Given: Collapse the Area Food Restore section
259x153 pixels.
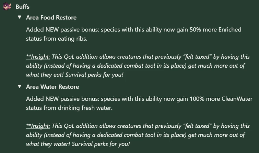Looking at the screenshot, I should click(20, 17).
